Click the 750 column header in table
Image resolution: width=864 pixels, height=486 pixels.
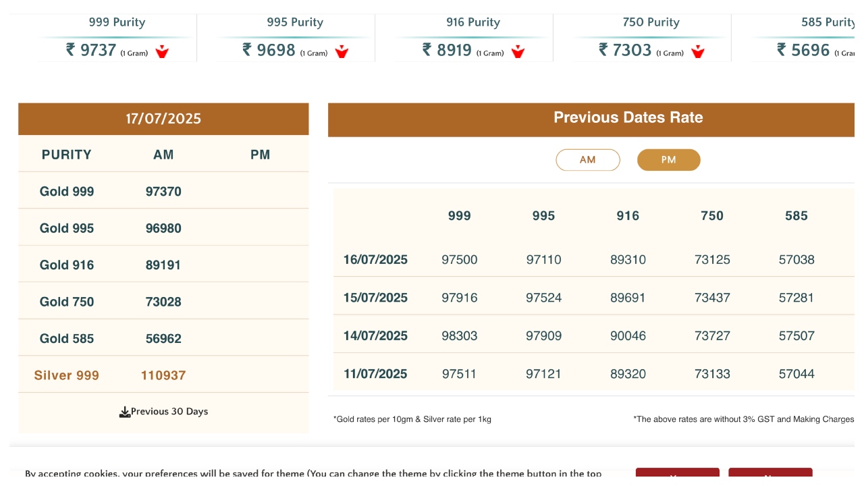tap(711, 216)
